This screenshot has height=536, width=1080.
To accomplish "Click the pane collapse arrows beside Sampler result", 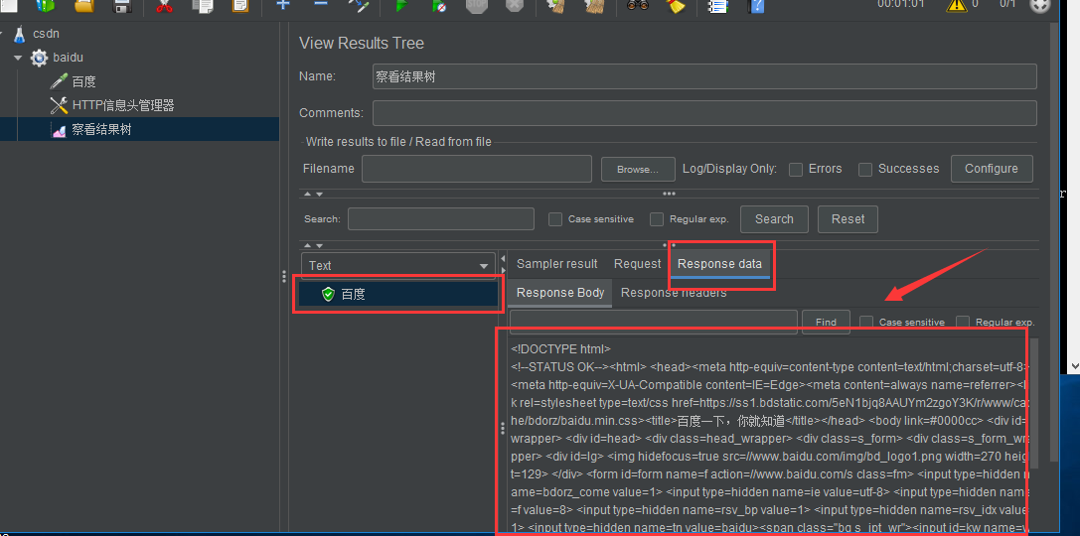I will pyautogui.click(x=503, y=265).
